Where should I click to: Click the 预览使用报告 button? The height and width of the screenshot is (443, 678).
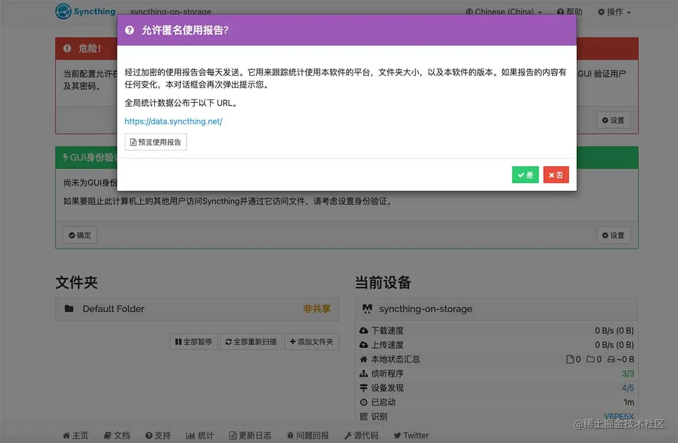click(x=155, y=142)
